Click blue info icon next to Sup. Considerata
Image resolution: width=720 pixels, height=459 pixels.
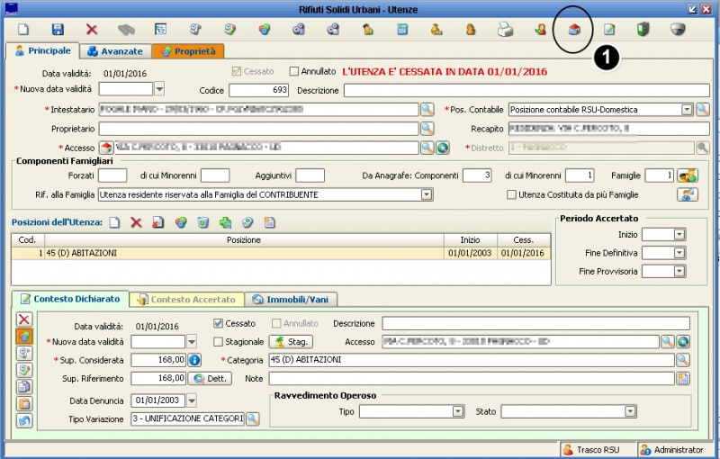pos(193,360)
